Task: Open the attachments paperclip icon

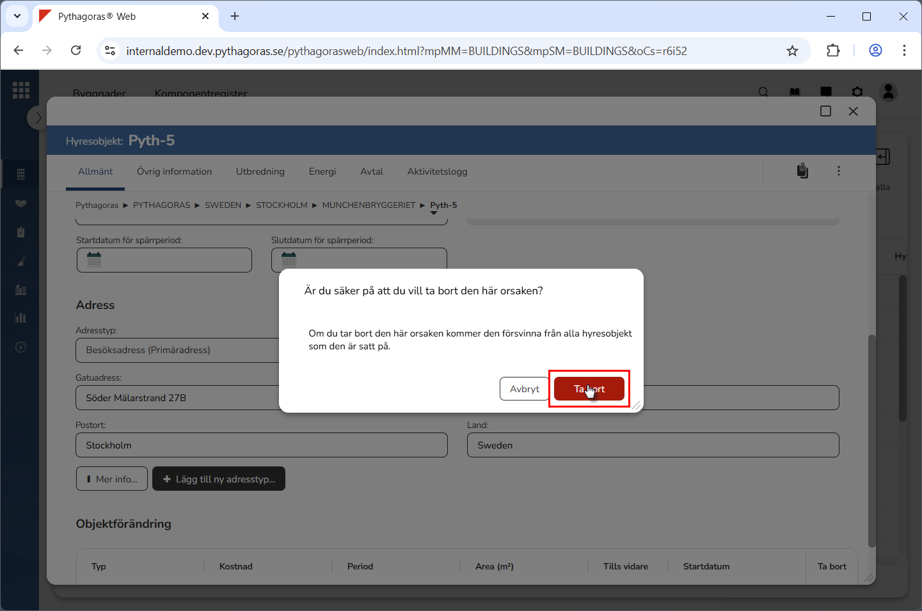Action: pos(802,171)
